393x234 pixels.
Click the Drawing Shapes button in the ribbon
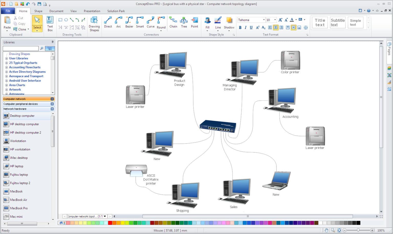pyautogui.click(x=94, y=23)
